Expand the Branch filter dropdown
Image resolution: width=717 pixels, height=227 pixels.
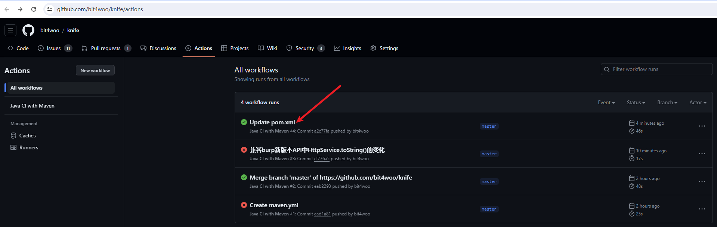click(x=667, y=102)
